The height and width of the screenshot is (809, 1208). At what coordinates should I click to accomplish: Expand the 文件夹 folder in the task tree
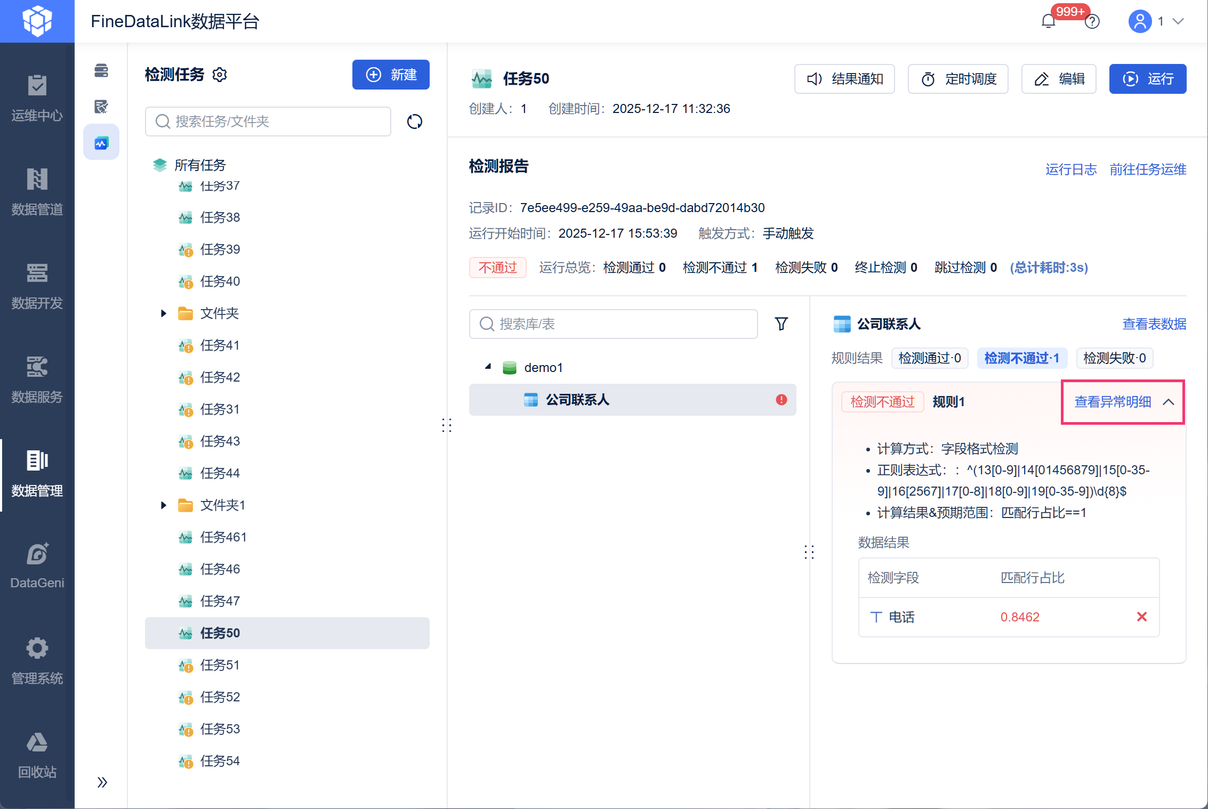click(163, 313)
